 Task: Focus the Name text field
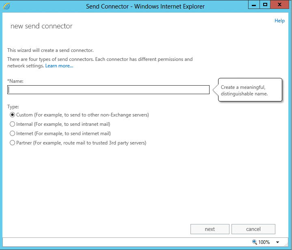point(108,90)
